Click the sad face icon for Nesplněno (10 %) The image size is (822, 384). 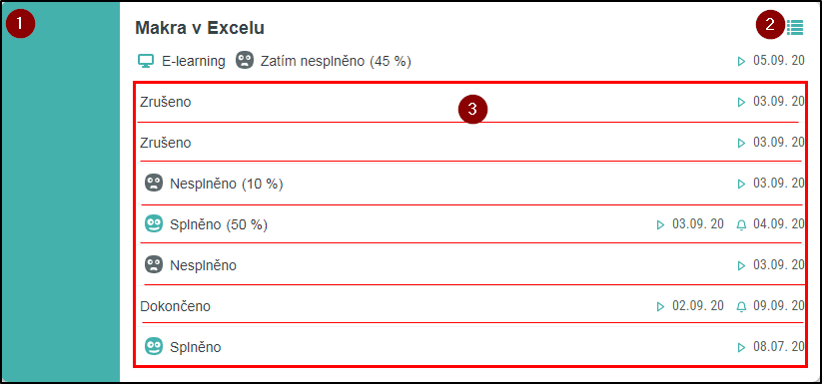pyautogui.click(x=153, y=184)
